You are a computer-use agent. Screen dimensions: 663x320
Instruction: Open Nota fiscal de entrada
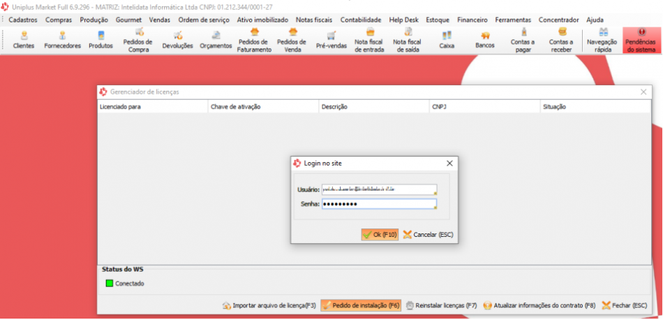tap(370, 41)
